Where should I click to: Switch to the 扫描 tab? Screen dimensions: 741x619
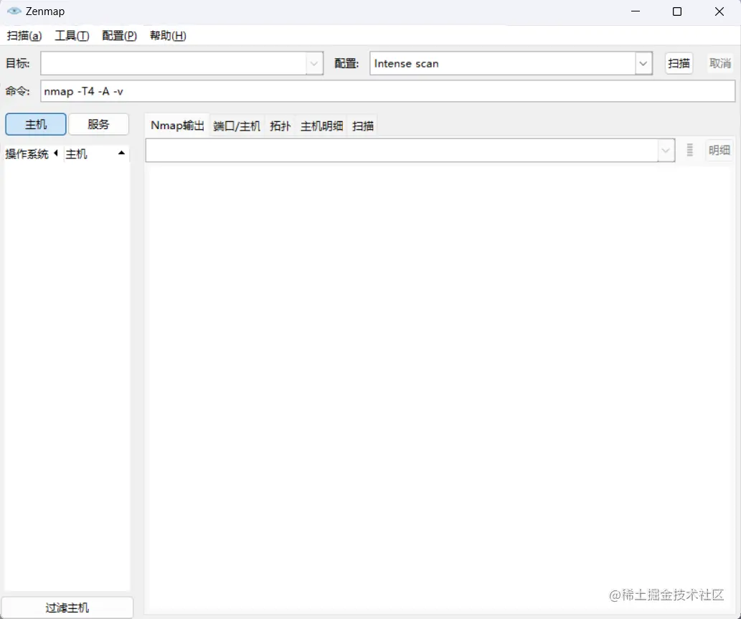[x=362, y=126]
